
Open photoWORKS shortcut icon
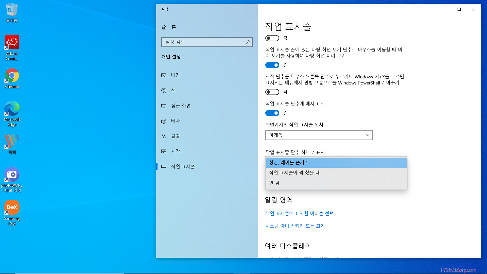12,175
